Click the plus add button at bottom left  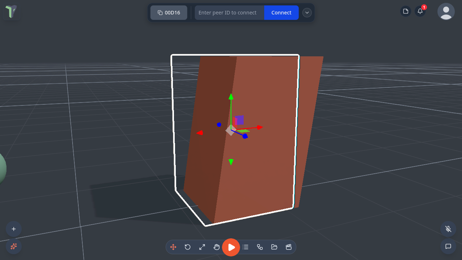[14, 229]
